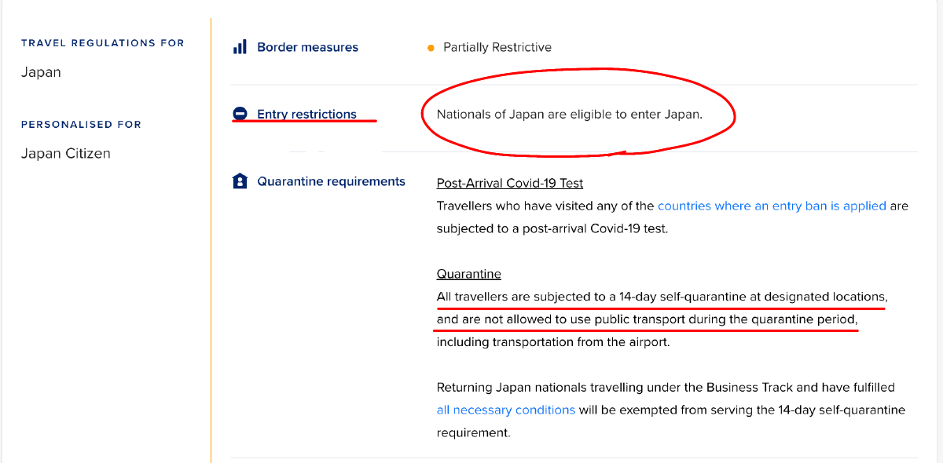Image resolution: width=943 pixels, height=463 pixels.
Task: Open 'countries where an entry ban is applied' link
Action: pos(772,206)
